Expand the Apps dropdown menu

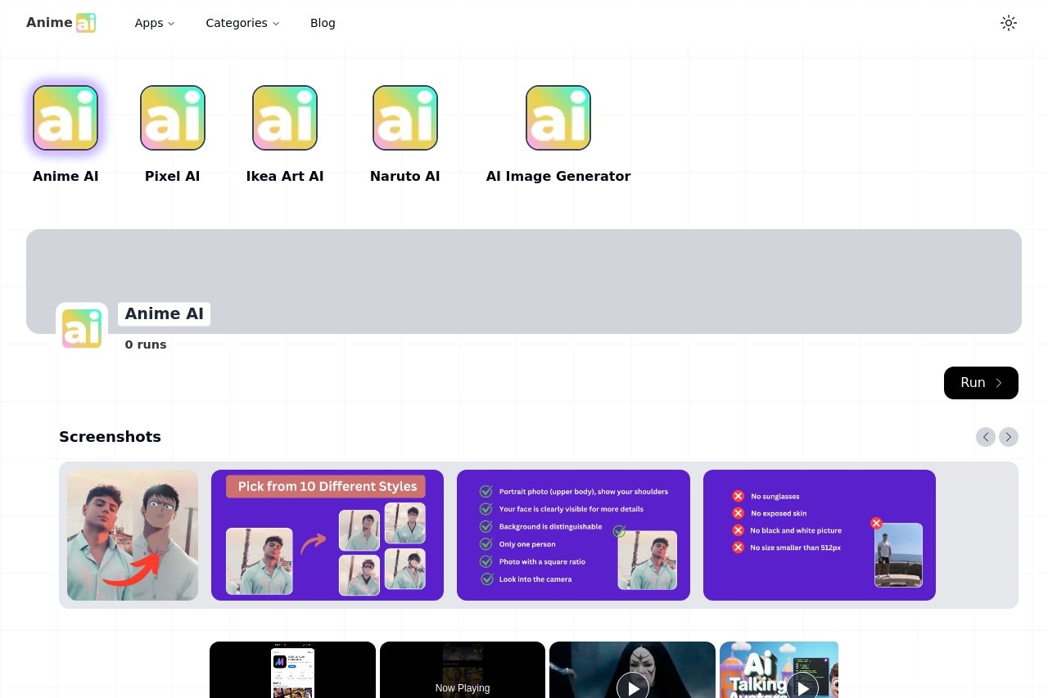click(x=155, y=23)
